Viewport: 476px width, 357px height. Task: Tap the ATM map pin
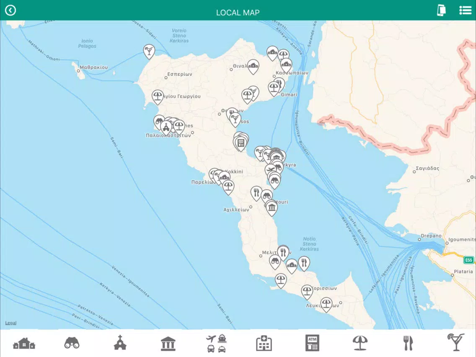pos(241,144)
